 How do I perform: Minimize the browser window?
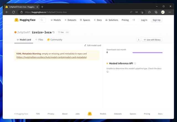click(157, 6)
